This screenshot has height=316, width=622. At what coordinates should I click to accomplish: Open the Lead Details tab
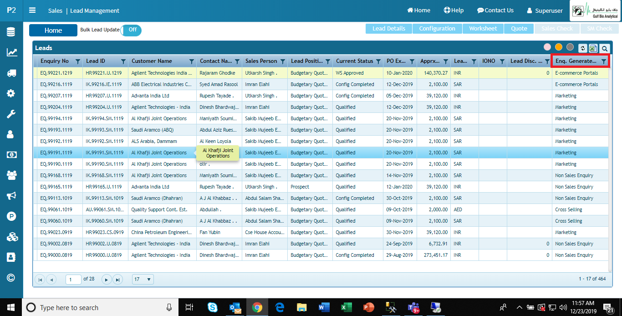(389, 29)
